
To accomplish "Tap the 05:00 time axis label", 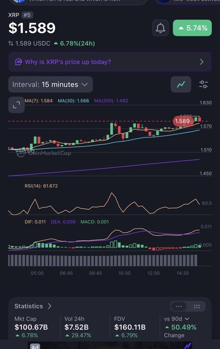I will (37, 273).
